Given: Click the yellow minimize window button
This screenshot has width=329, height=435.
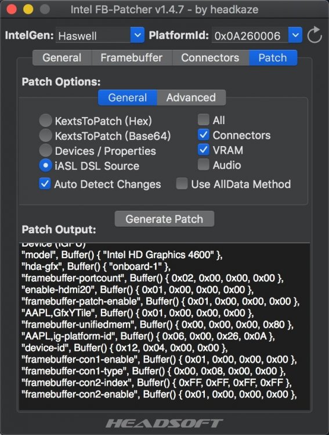Looking at the screenshot, I should click(28, 9).
